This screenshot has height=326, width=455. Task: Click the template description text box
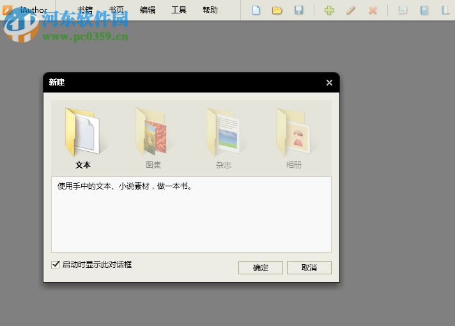191,214
